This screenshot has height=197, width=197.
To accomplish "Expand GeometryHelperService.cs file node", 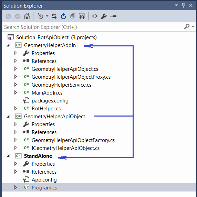I will click(x=15, y=85).
